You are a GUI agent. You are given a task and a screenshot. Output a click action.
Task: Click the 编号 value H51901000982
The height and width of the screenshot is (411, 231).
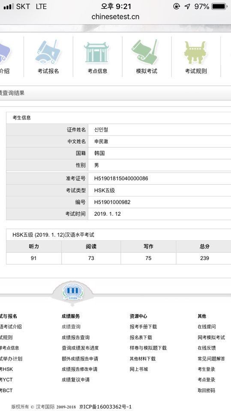112,202
